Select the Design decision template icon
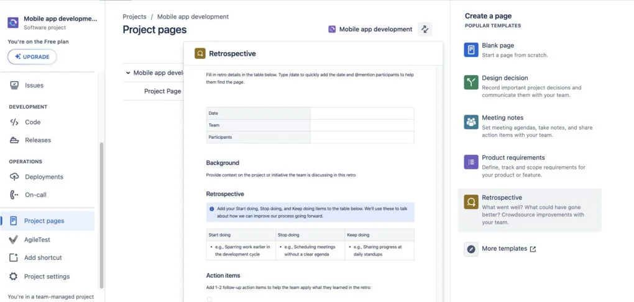The height and width of the screenshot is (302, 634). click(471, 82)
